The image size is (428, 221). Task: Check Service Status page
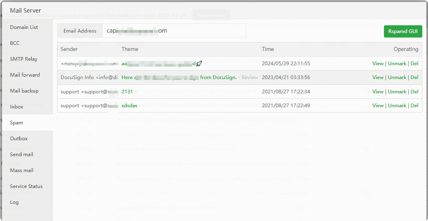pos(27,186)
